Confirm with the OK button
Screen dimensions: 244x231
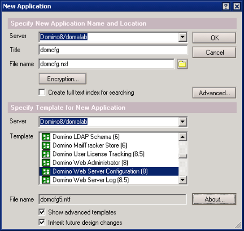click(x=214, y=38)
